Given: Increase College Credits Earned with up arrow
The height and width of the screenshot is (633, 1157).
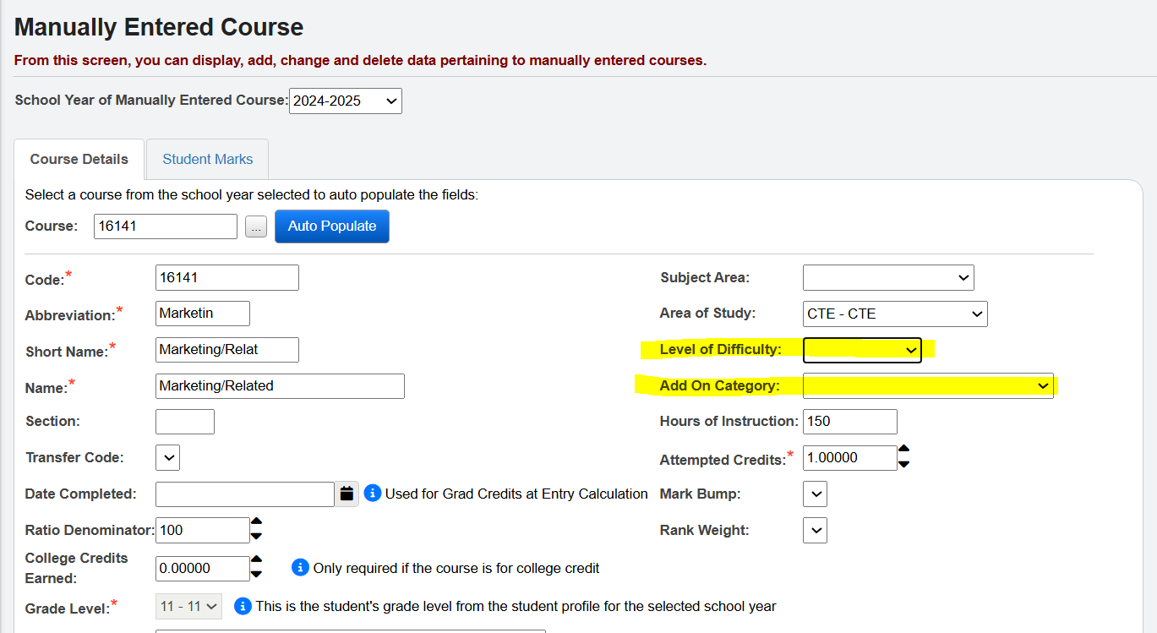Looking at the screenshot, I should [256, 560].
